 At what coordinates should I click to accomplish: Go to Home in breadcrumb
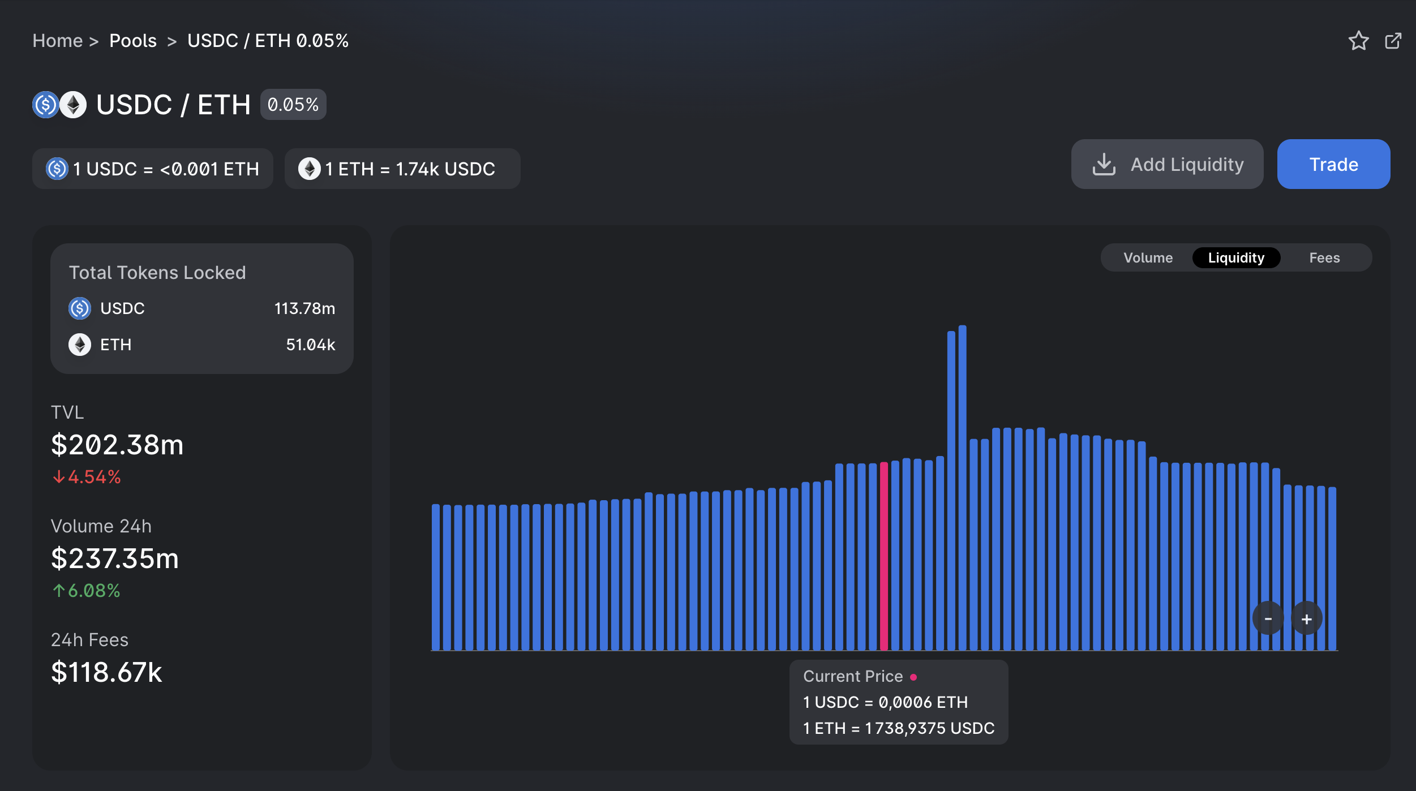(58, 41)
